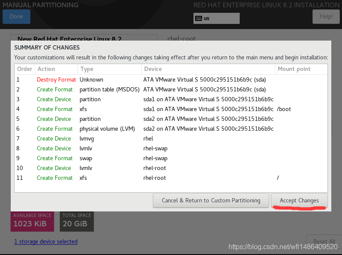Select row 3 Create Device action

(x=54, y=99)
